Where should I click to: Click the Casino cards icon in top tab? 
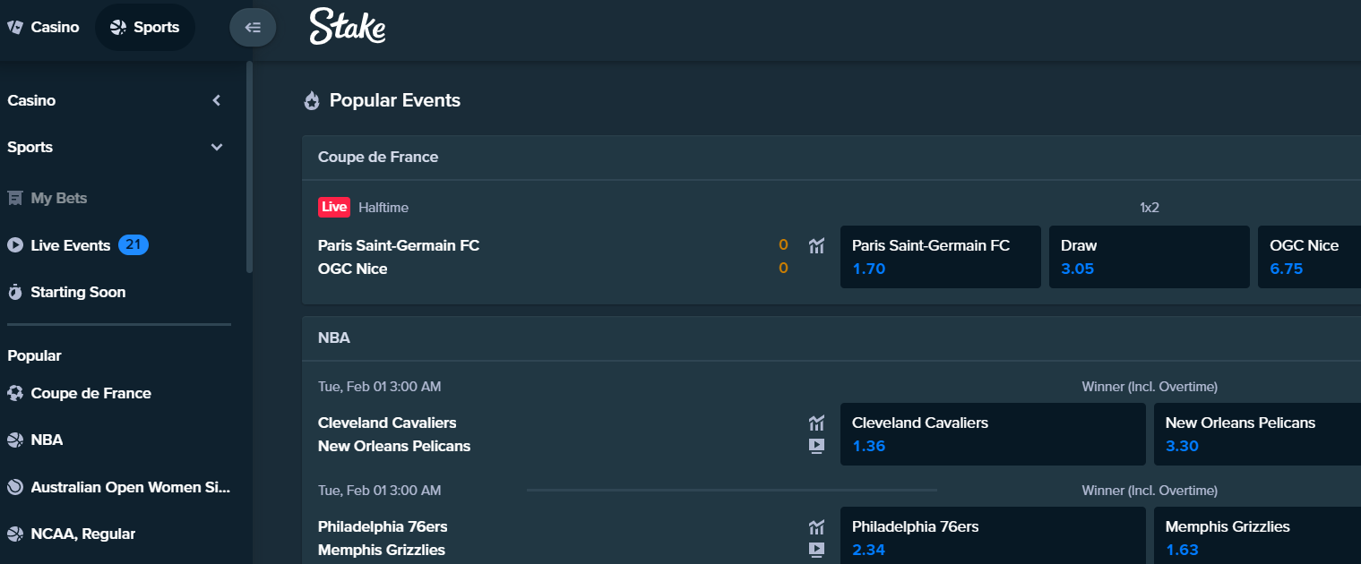pyautogui.click(x=15, y=27)
